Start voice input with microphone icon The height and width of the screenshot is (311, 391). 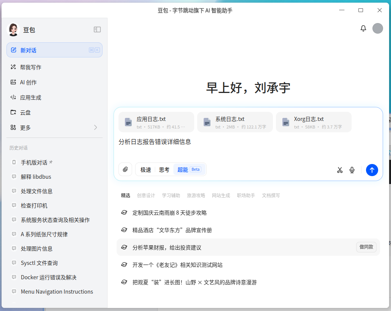point(352,170)
